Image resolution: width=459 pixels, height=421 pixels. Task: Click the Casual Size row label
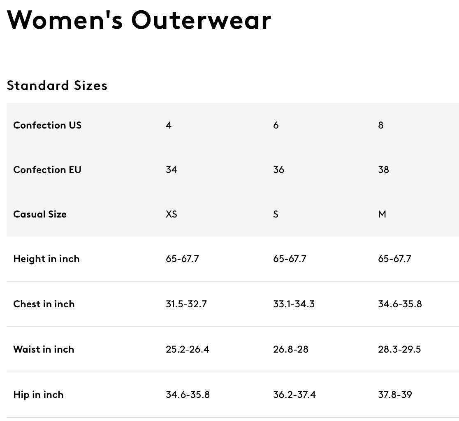coord(40,214)
